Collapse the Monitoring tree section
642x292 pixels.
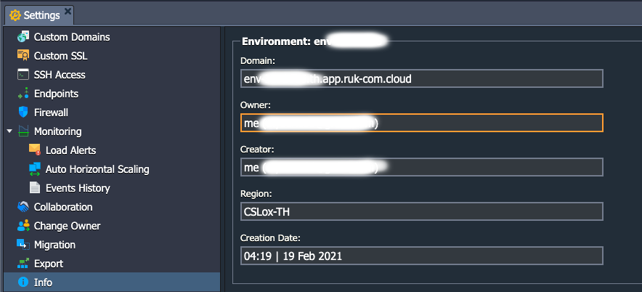(x=9, y=131)
